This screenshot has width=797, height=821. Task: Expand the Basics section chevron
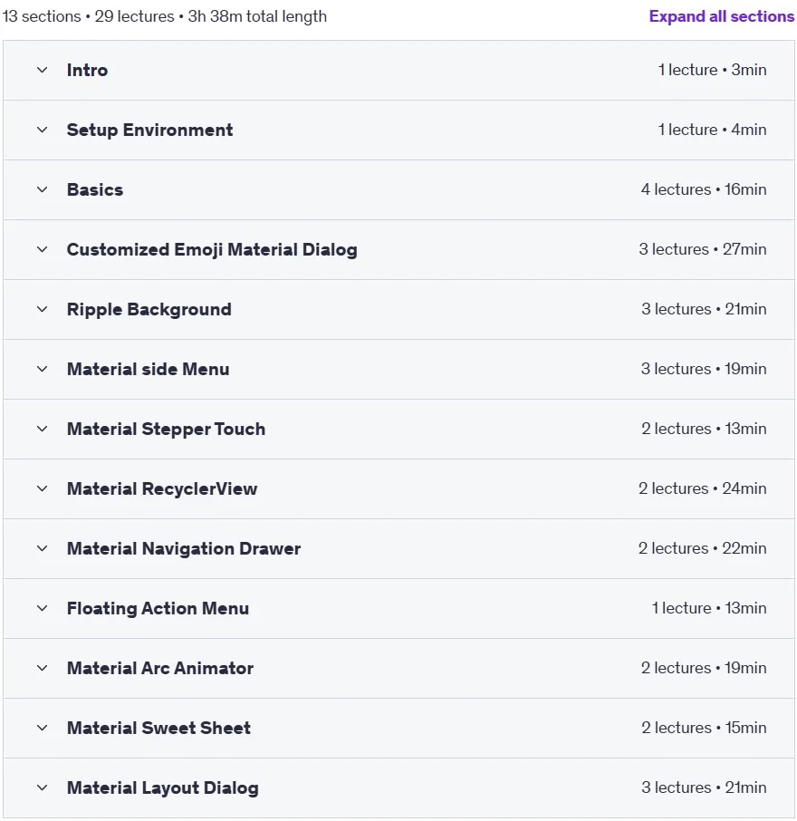43,189
